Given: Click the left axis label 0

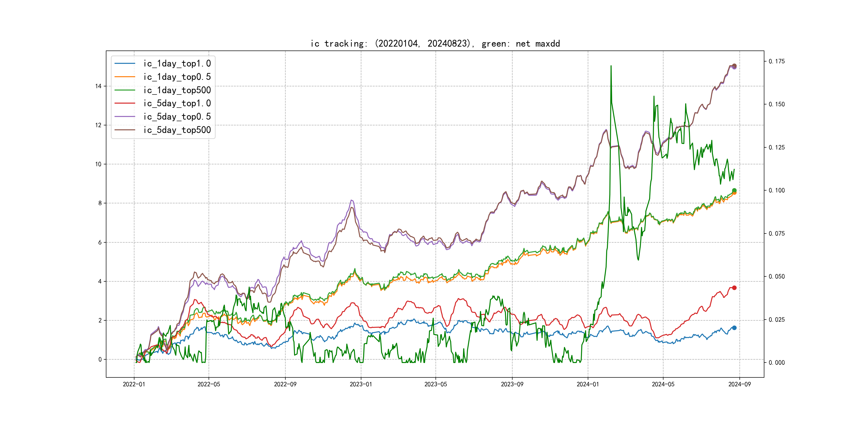Looking at the screenshot, I should 100,359.
